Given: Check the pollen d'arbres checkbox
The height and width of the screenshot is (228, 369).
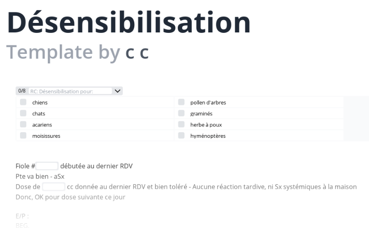Looking at the screenshot, I should pos(181,102).
